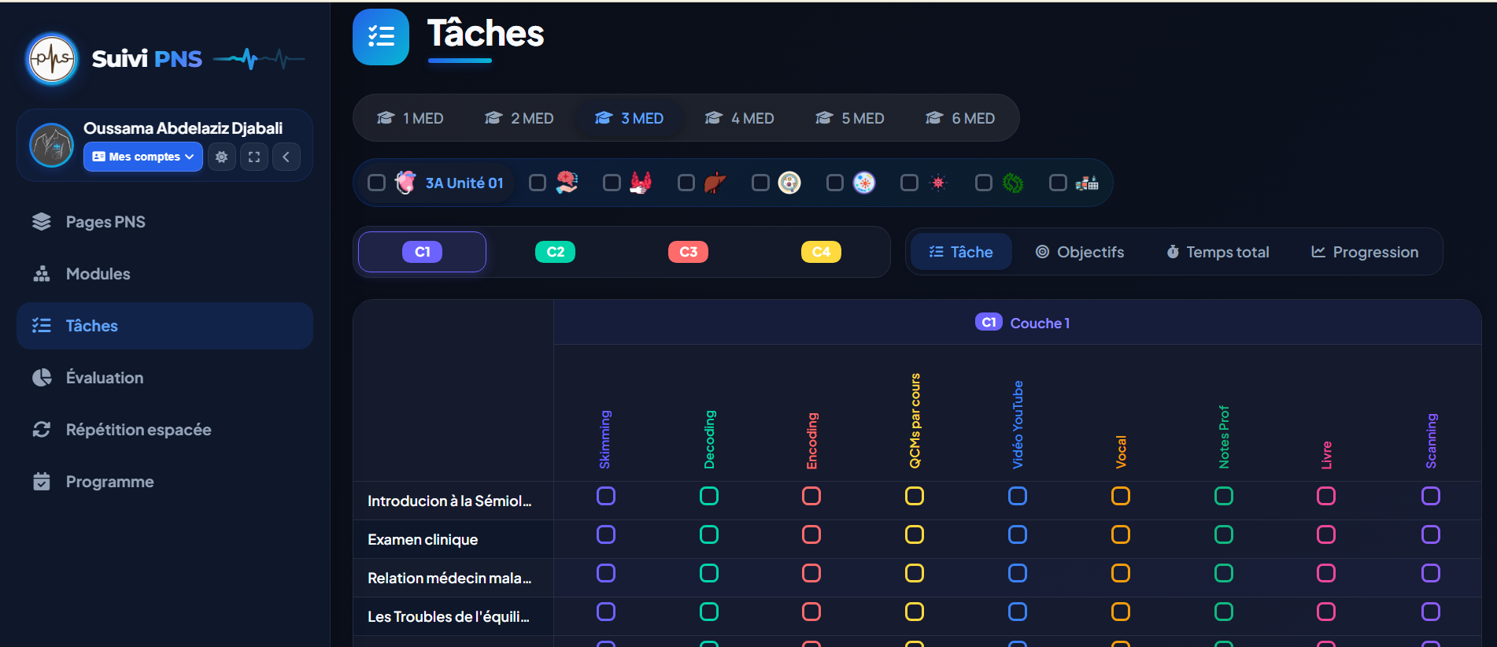Select the pharmacy medicines unit icon
This screenshot has height=647, width=1497.
(x=1087, y=183)
